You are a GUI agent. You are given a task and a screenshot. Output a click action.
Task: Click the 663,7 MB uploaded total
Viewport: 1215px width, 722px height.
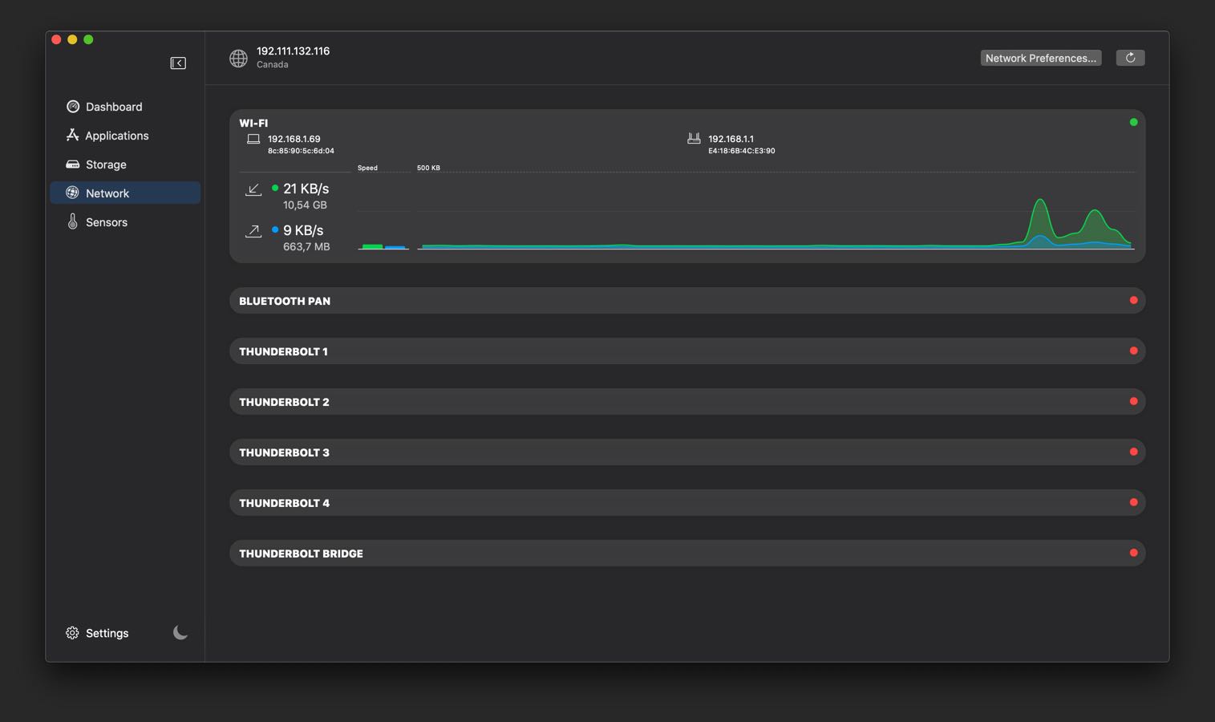point(306,247)
